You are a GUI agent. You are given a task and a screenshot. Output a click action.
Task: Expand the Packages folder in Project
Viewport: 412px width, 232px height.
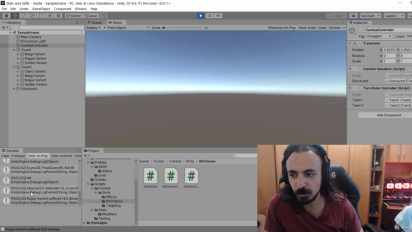pyautogui.click(x=84, y=223)
